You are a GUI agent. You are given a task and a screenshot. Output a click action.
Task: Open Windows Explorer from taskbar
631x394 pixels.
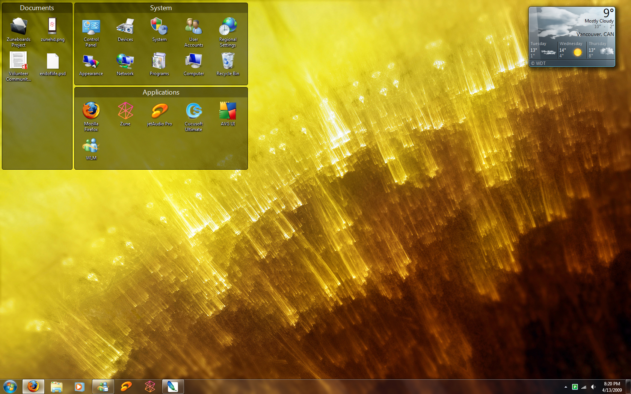[57, 386]
